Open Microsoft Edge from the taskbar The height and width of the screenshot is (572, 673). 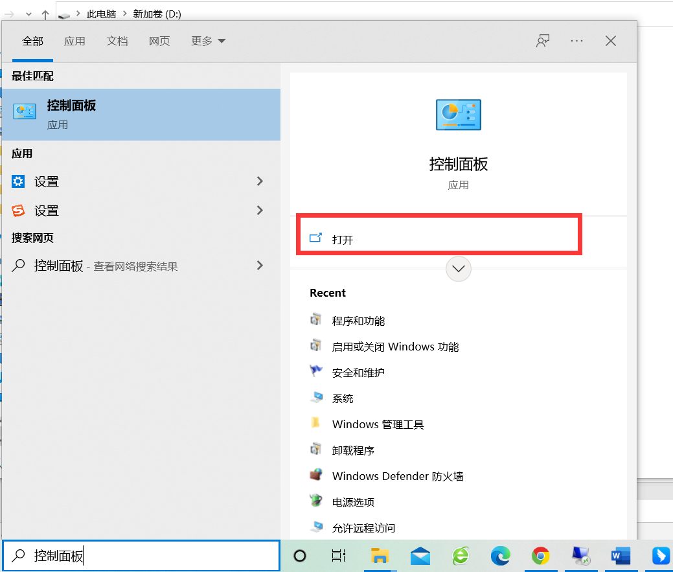click(x=500, y=556)
